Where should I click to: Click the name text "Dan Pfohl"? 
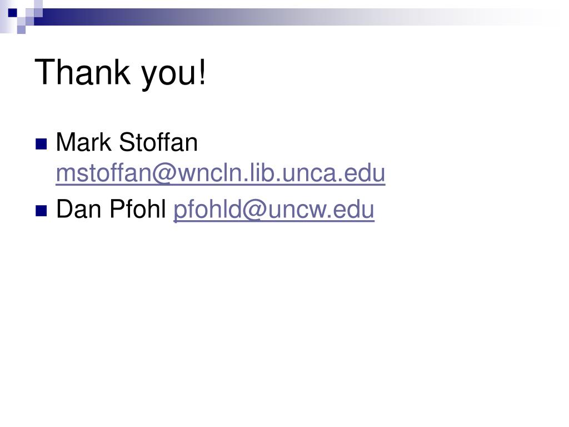[x=111, y=209]
